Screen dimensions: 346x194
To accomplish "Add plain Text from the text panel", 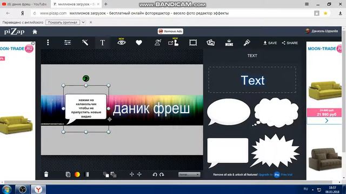I will pos(252,80).
